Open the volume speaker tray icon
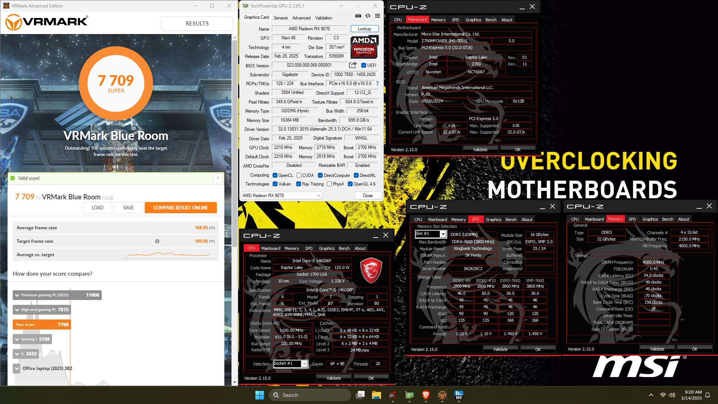The width and height of the screenshot is (718, 404). (672, 395)
